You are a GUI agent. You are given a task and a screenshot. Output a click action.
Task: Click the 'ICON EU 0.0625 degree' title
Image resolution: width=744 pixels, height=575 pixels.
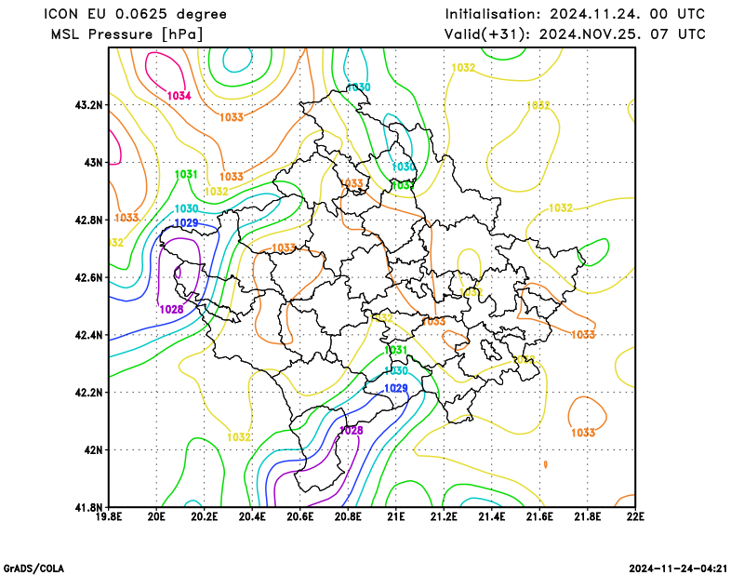click(135, 14)
